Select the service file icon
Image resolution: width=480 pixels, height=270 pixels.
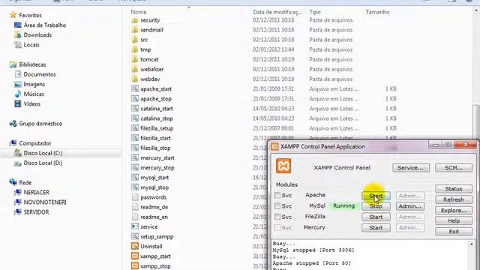135,226
